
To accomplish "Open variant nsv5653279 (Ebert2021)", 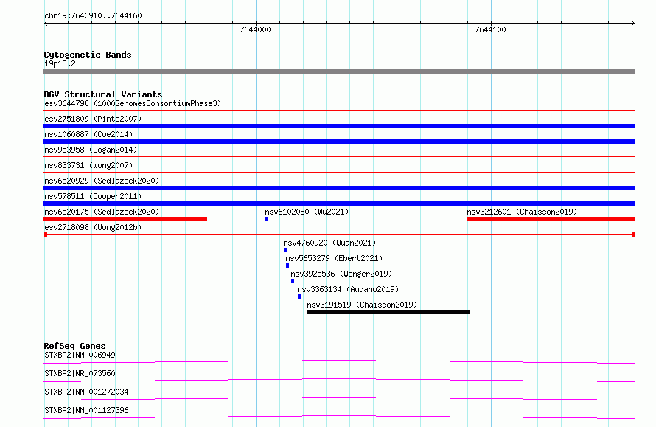I will pyautogui.click(x=334, y=258).
